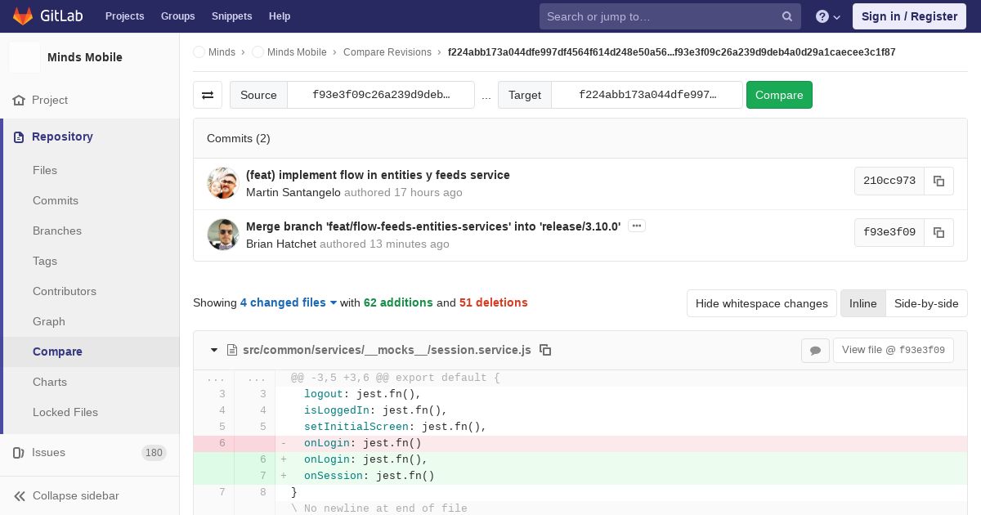Screen dimensions: 981x515
Task: Open the Compare Revisions breadcrumb
Action: [387, 52]
